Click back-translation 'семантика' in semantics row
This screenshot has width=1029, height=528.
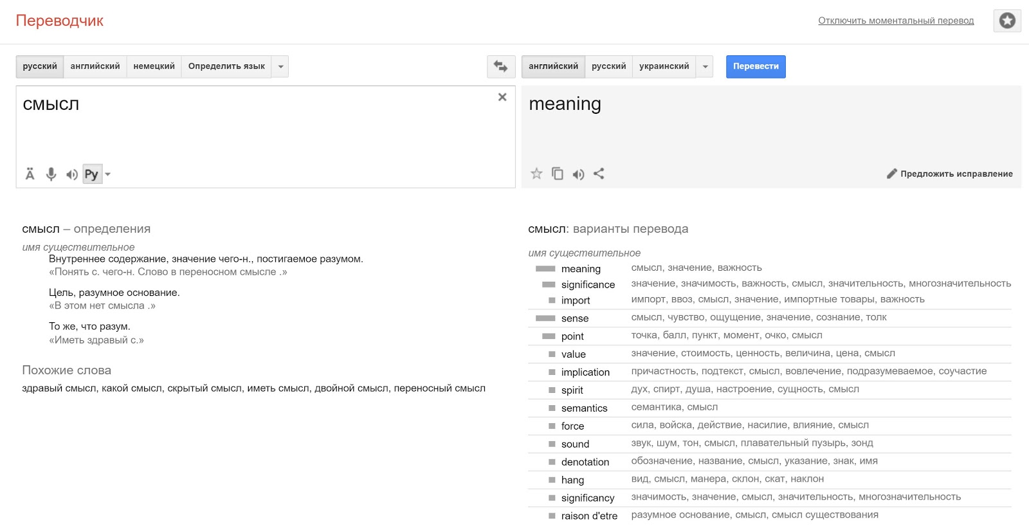point(655,407)
